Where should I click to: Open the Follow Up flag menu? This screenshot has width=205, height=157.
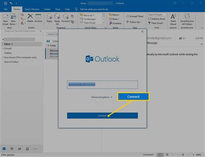134,22
